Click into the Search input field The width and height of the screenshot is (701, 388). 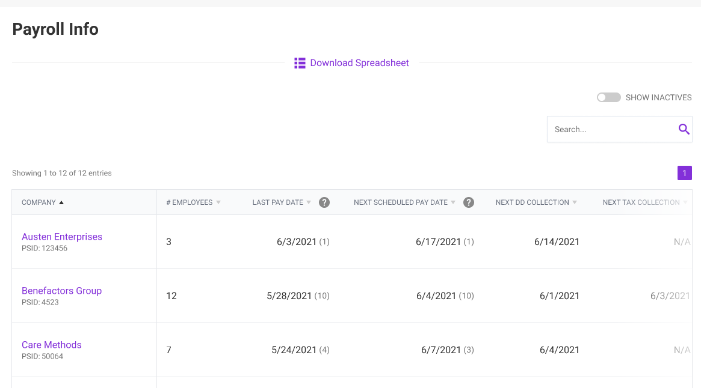(x=611, y=129)
